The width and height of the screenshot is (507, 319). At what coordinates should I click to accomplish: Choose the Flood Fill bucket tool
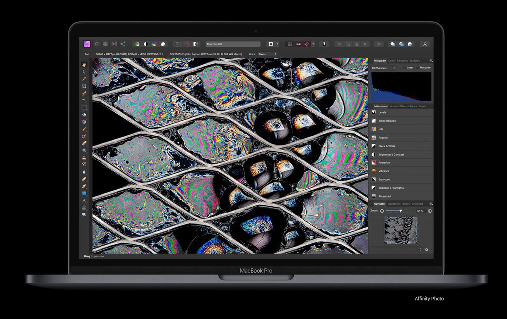[84, 114]
